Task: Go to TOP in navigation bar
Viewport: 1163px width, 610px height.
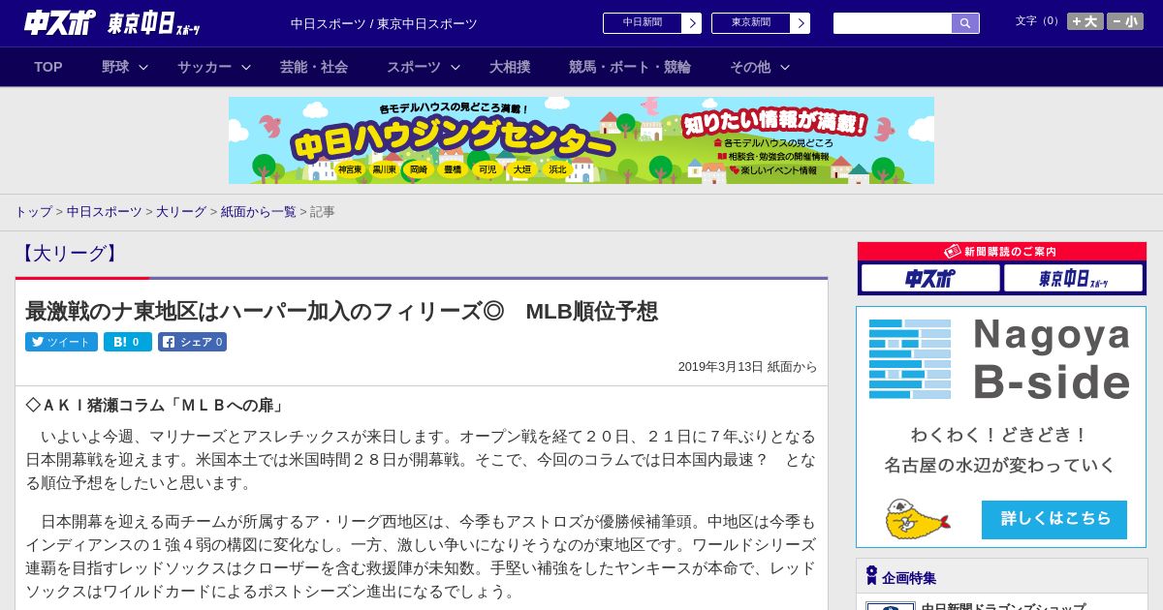Action: point(48,67)
